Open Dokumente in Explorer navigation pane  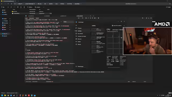pyautogui.click(x=5, y=23)
